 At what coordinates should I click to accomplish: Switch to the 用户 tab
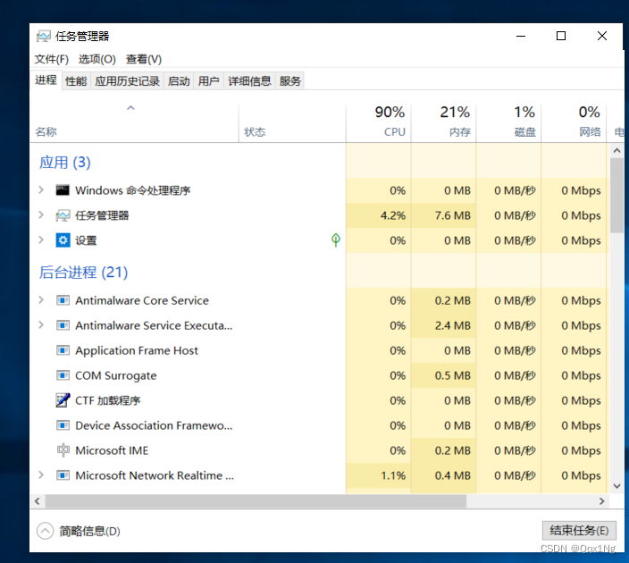click(x=208, y=81)
